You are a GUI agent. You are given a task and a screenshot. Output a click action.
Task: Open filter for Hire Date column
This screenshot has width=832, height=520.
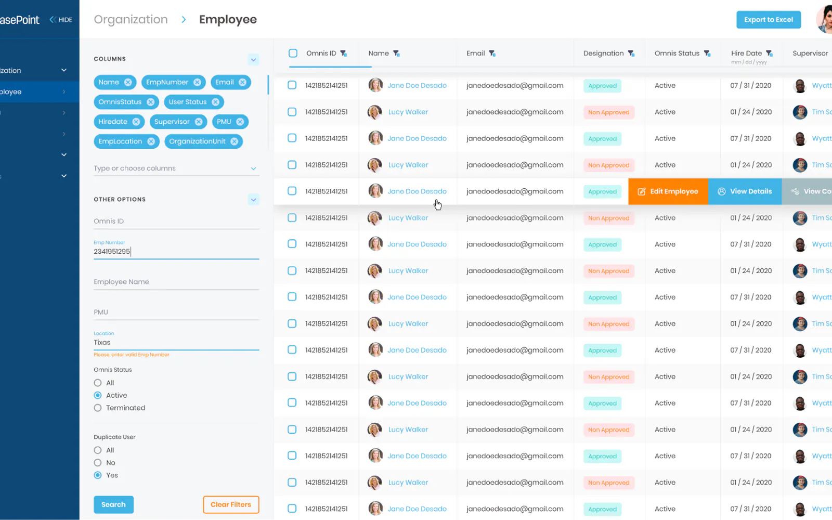[x=770, y=54]
